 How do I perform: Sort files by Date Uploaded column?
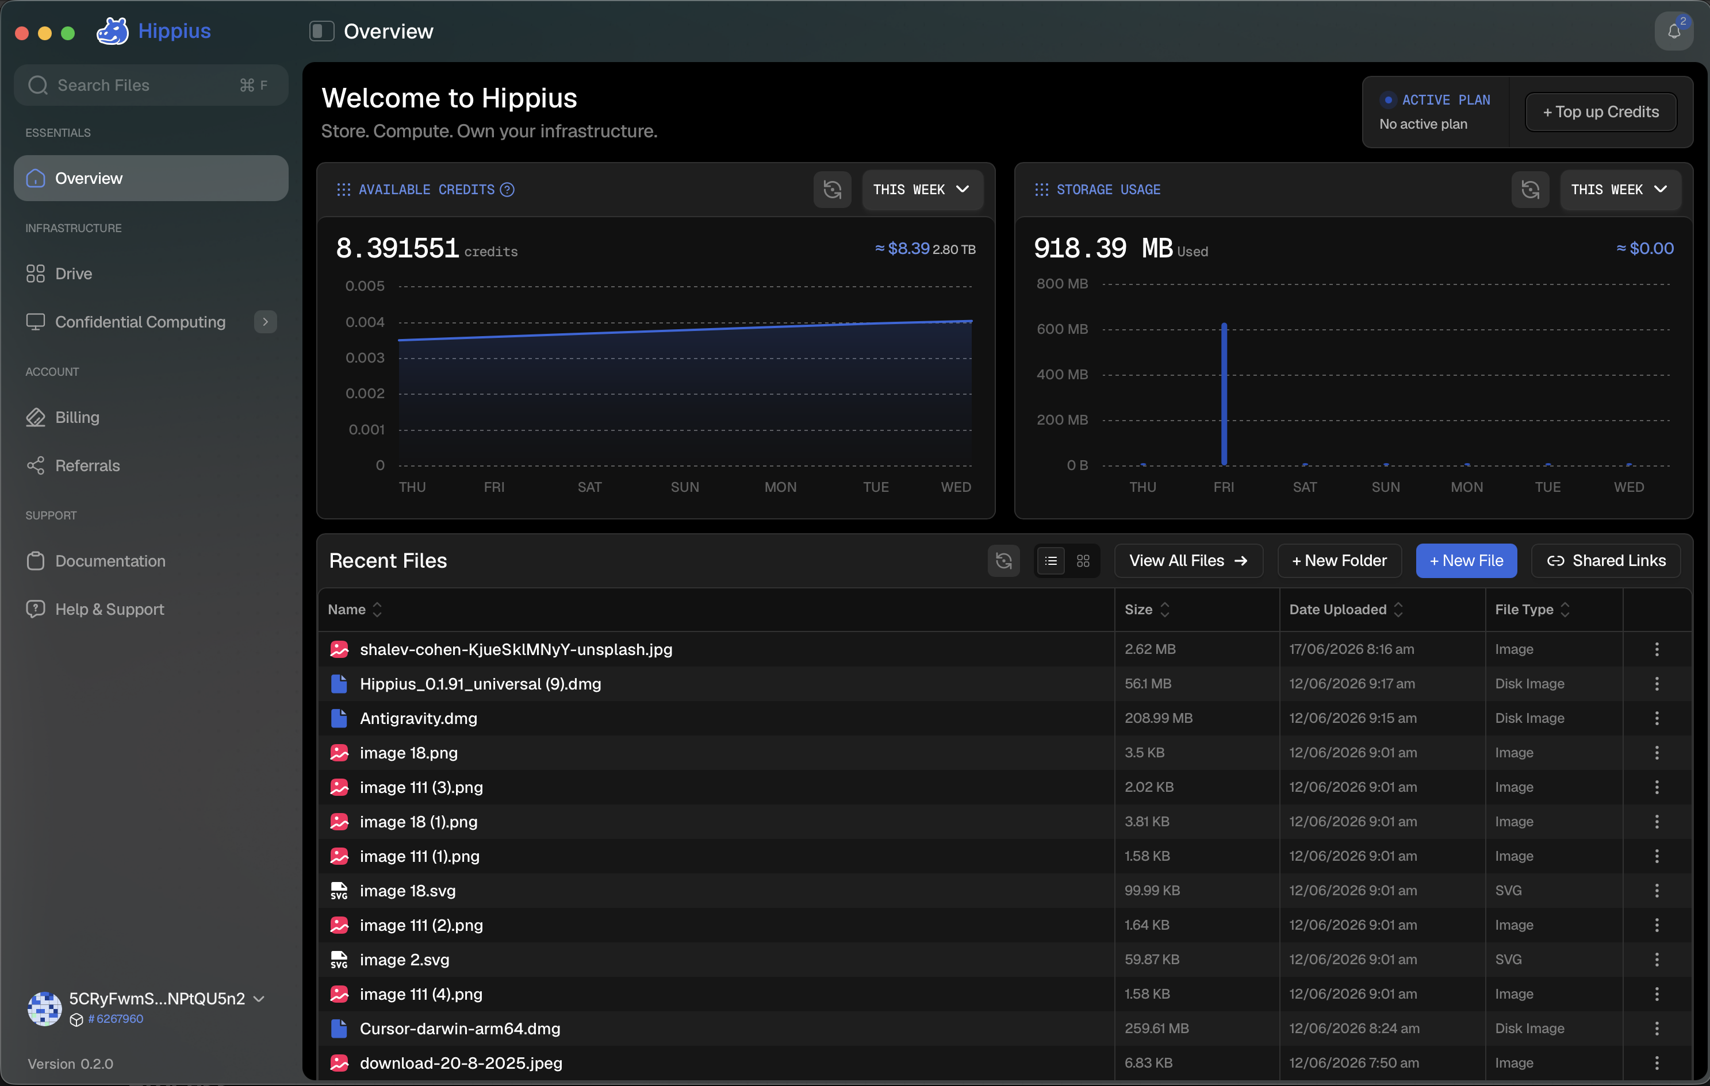(1345, 610)
